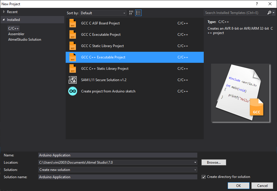
Task: Select GCC C++ Static Library Project template
Action: pyautogui.click(x=135, y=69)
